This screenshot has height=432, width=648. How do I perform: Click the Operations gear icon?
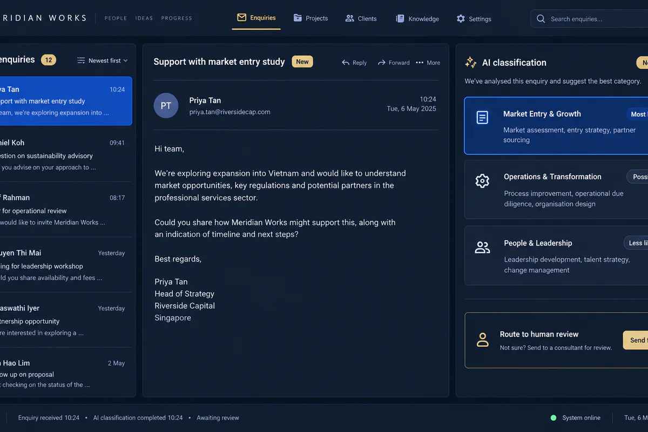482,181
